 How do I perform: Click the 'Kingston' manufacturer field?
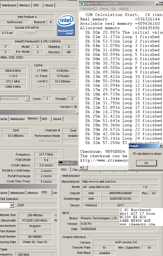[x=35, y=226]
